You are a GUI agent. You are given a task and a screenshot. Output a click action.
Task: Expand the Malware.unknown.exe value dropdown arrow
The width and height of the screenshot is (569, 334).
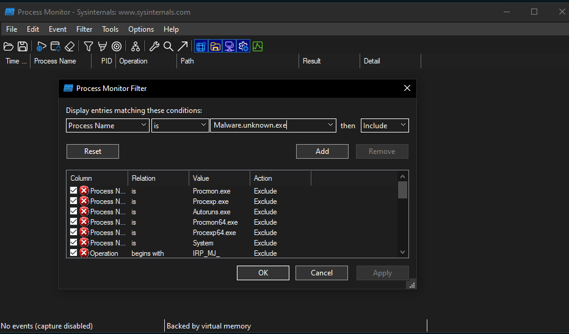pyautogui.click(x=330, y=125)
